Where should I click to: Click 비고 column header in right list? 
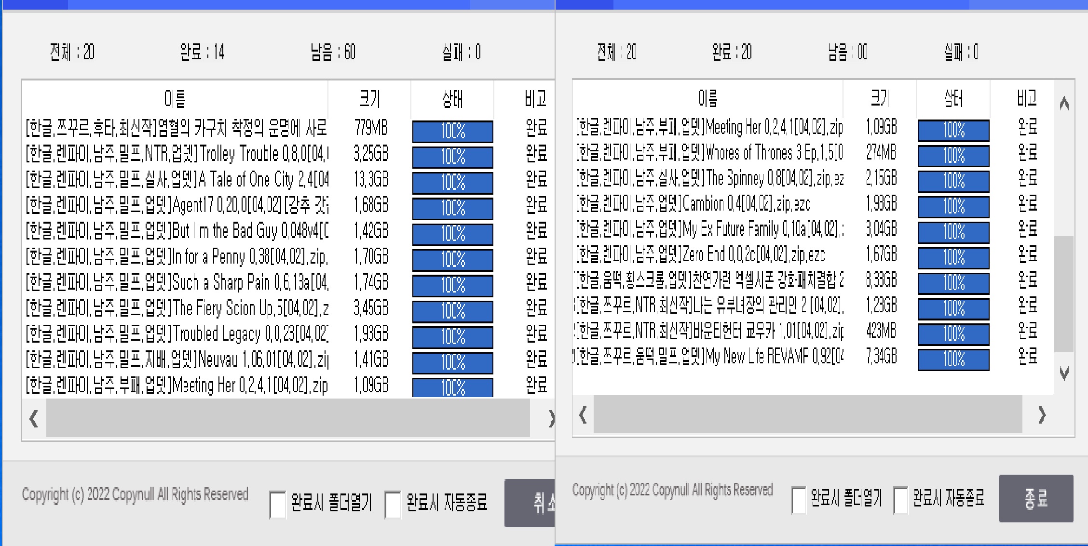pyautogui.click(x=1026, y=98)
